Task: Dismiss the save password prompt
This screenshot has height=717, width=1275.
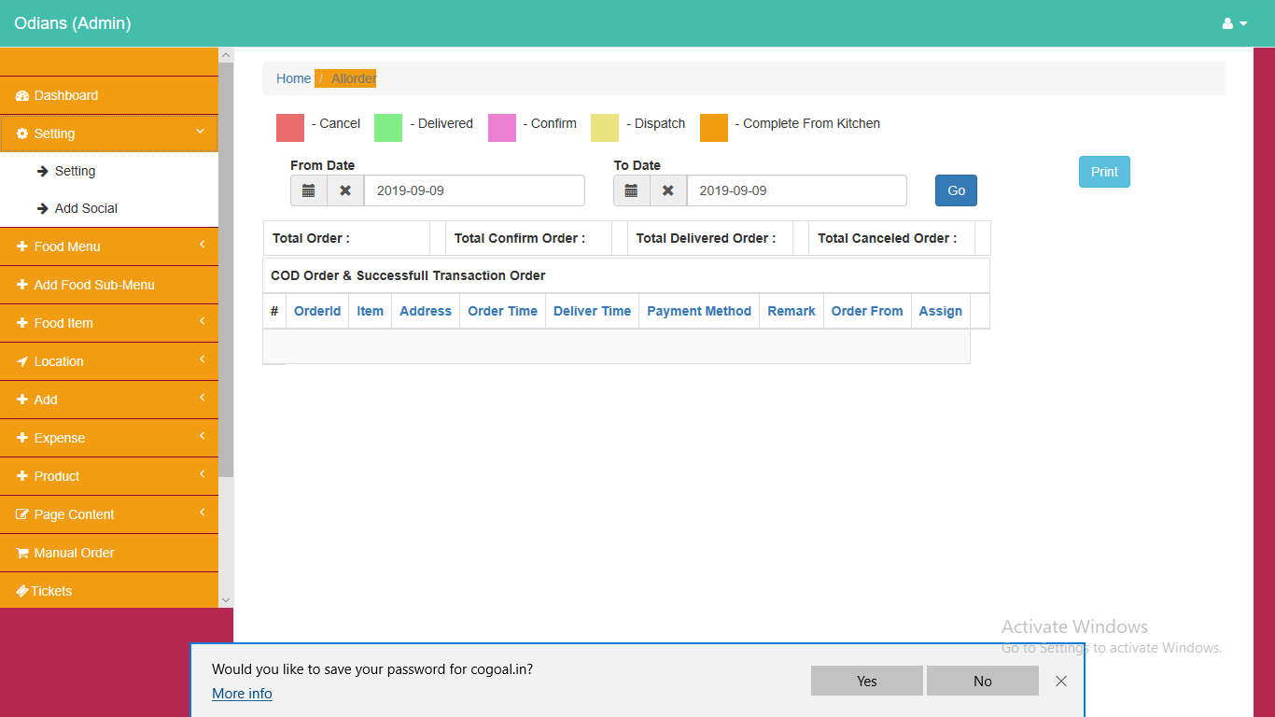Action: pyautogui.click(x=1060, y=682)
